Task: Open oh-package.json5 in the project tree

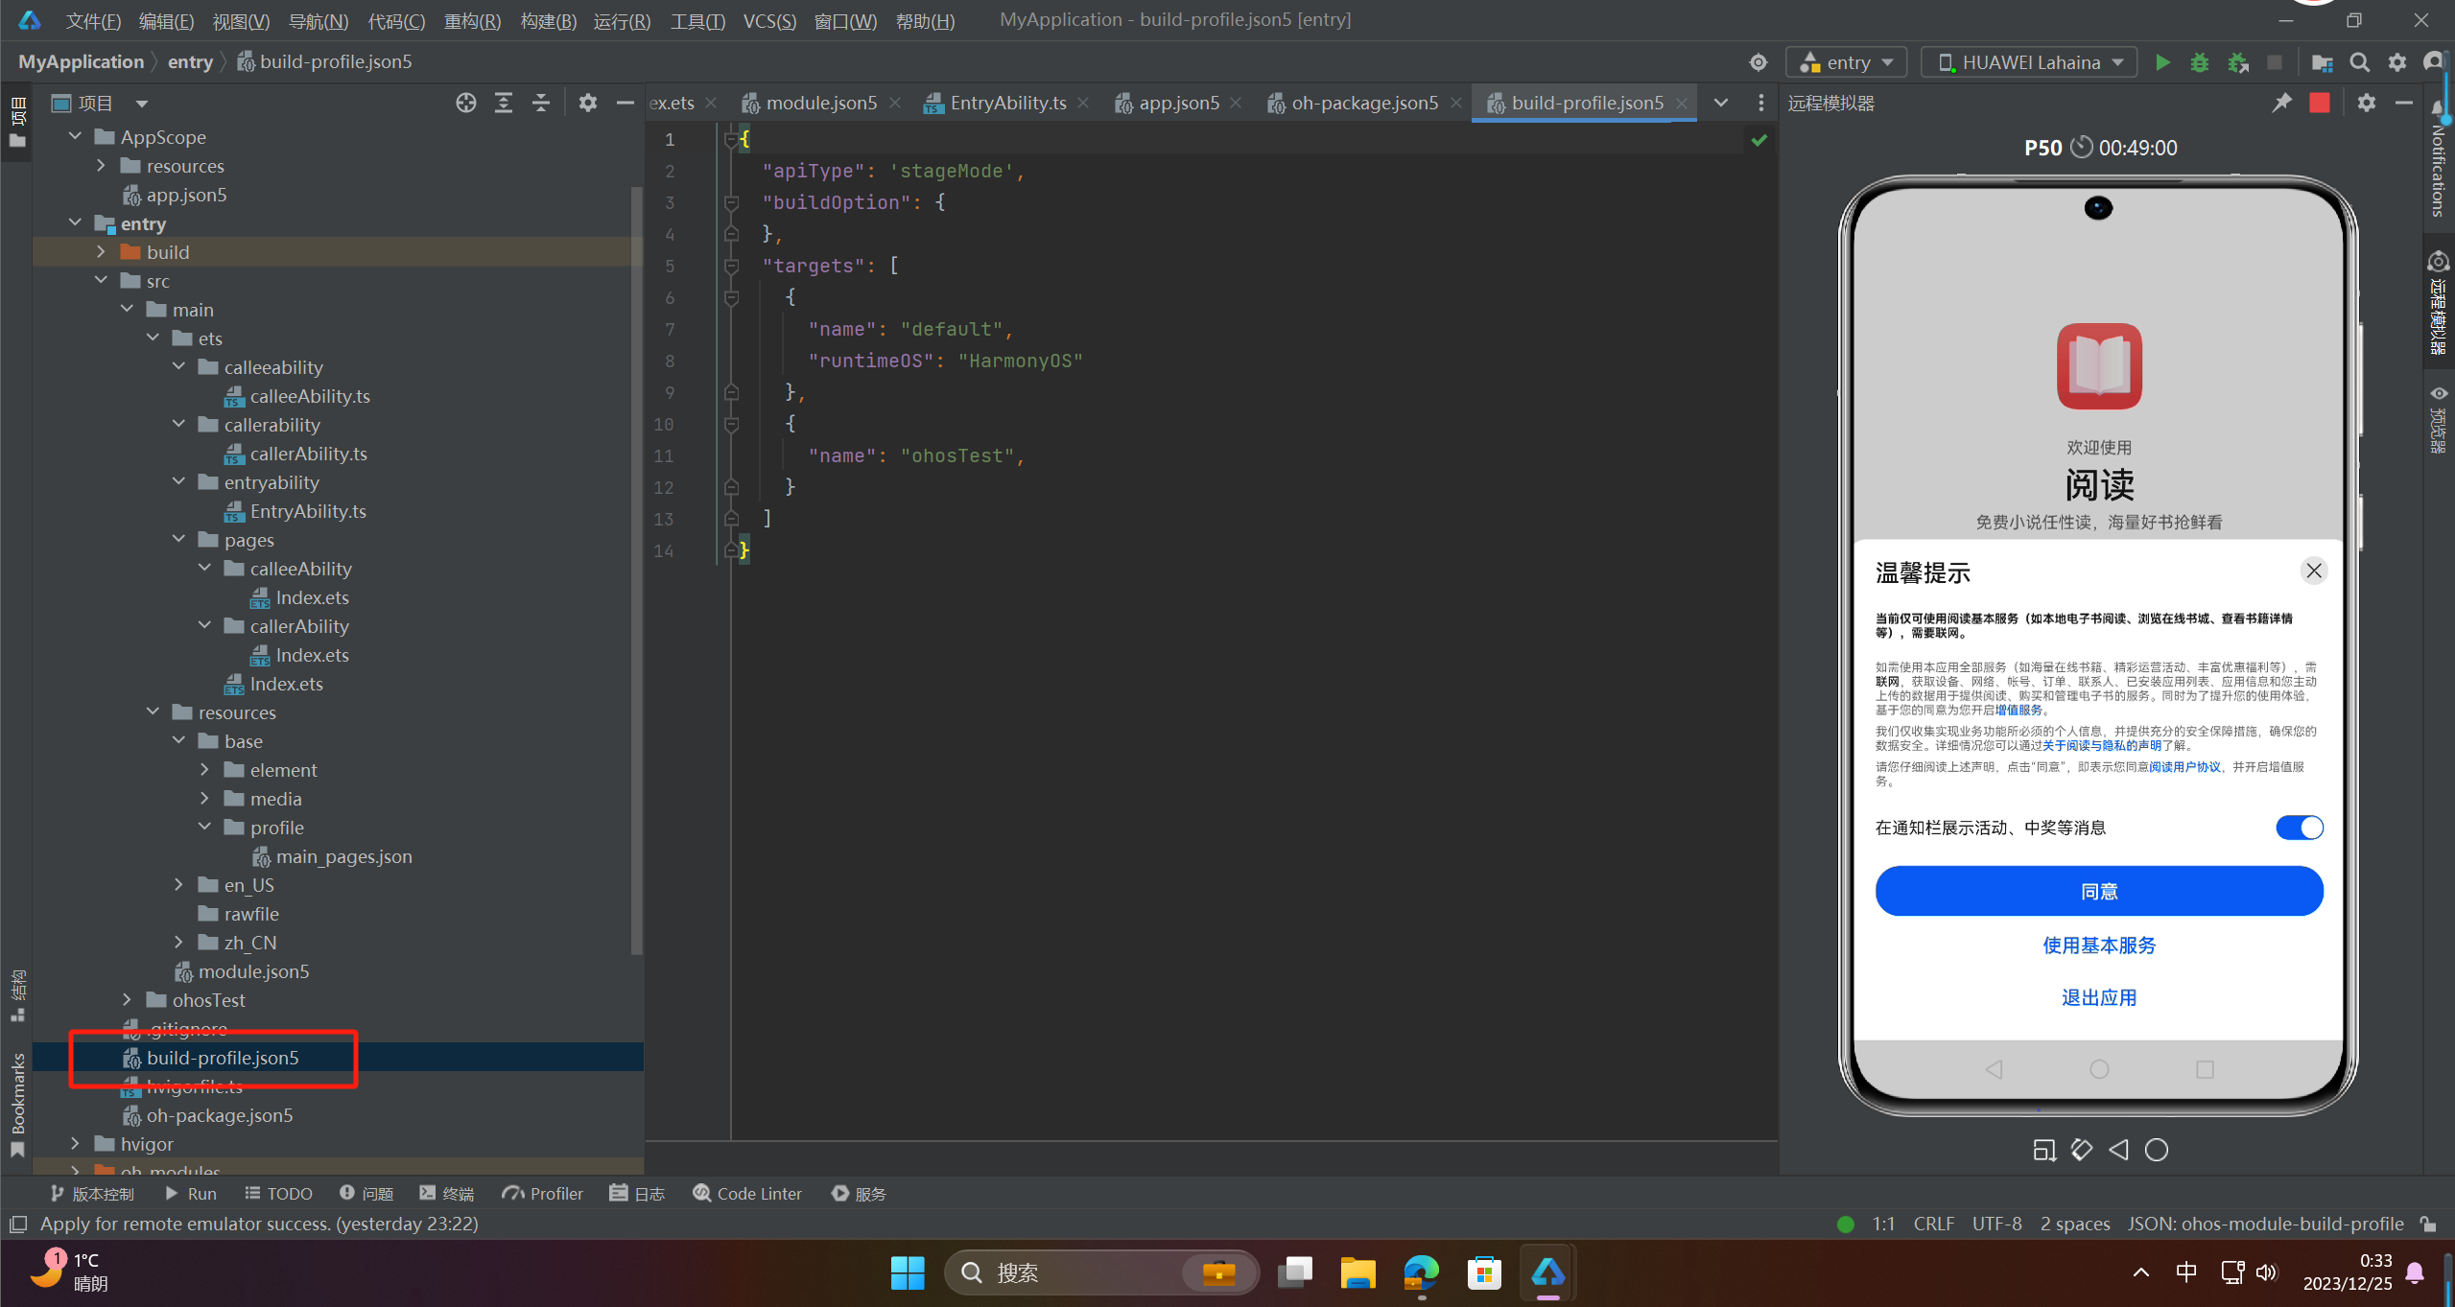Action: point(220,1115)
